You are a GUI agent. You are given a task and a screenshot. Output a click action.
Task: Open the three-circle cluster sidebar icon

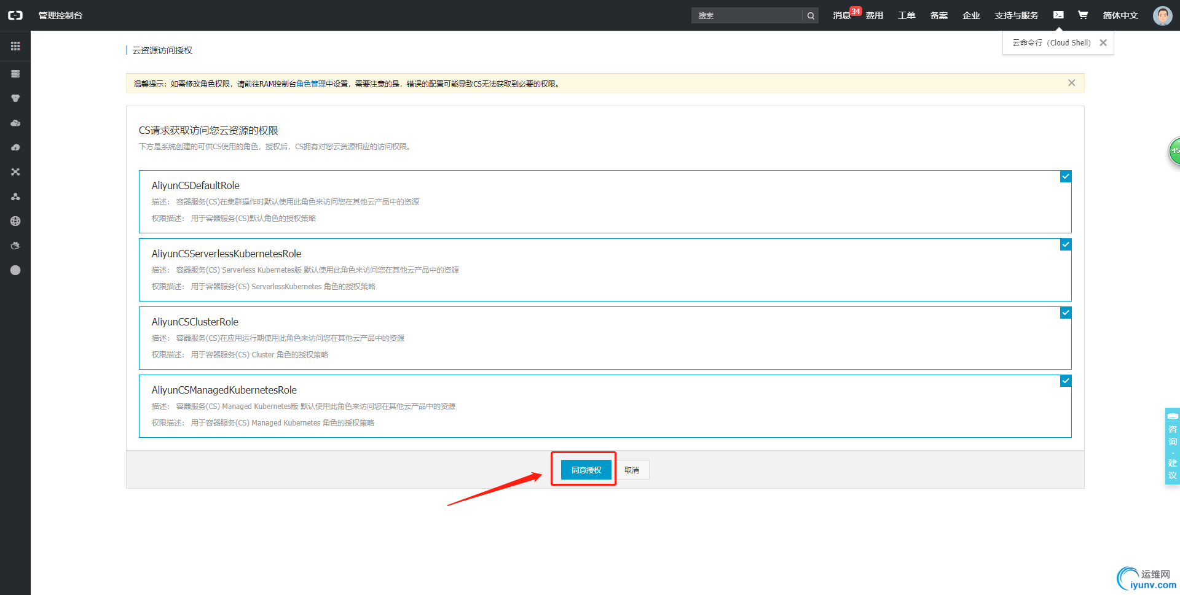click(15, 196)
